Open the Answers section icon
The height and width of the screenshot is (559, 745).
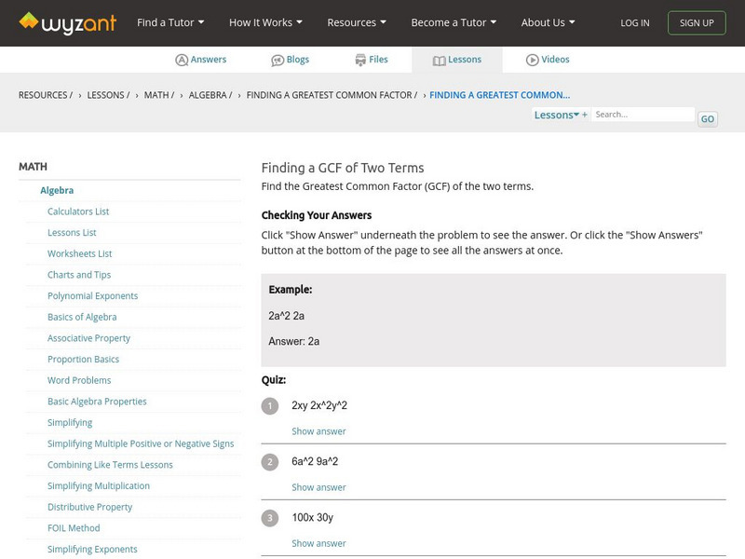[x=182, y=60]
